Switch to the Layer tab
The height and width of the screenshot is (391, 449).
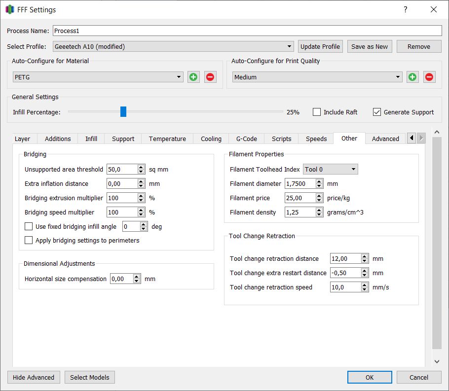point(22,139)
